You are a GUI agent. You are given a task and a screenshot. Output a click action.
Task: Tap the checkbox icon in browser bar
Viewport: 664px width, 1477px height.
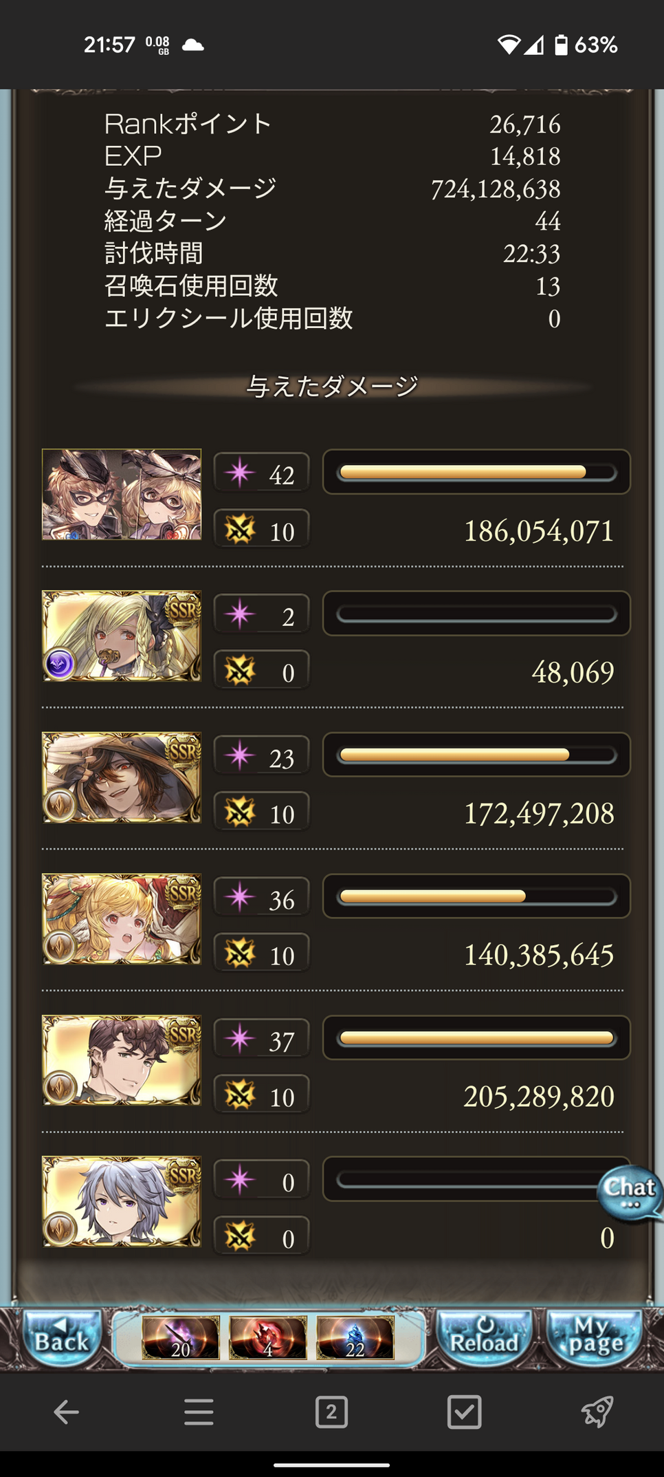click(464, 1412)
